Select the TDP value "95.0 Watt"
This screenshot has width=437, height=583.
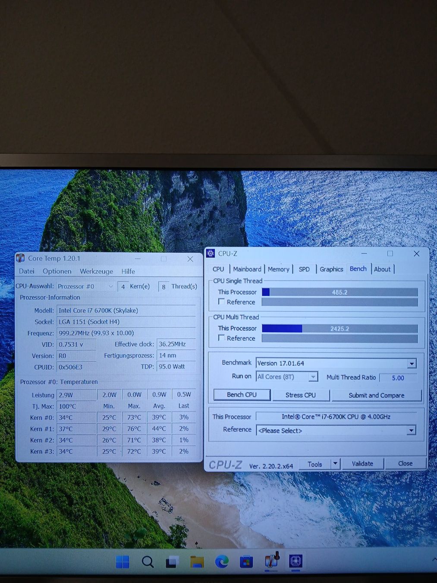coord(172,367)
